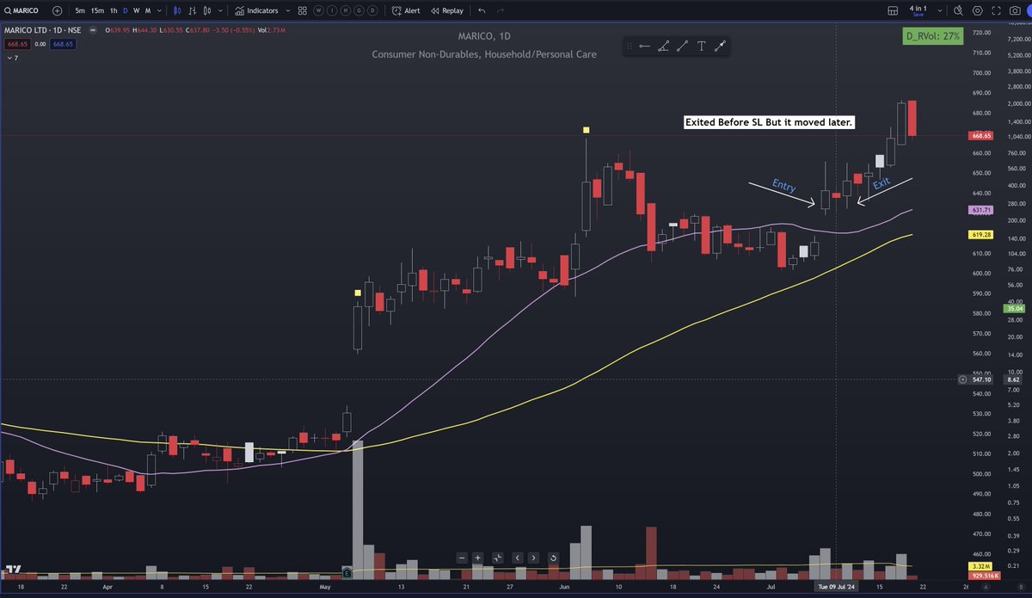Start bar Replay mode
The width and height of the screenshot is (1032, 598).
point(446,11)
